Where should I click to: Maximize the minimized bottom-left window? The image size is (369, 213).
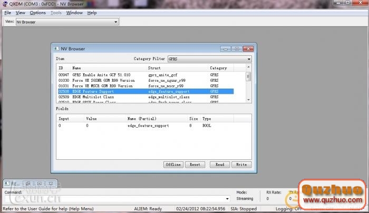[40, 183]
